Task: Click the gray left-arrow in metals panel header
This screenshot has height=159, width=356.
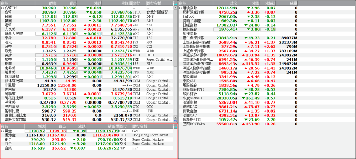Action: click(x=176, y=125)
